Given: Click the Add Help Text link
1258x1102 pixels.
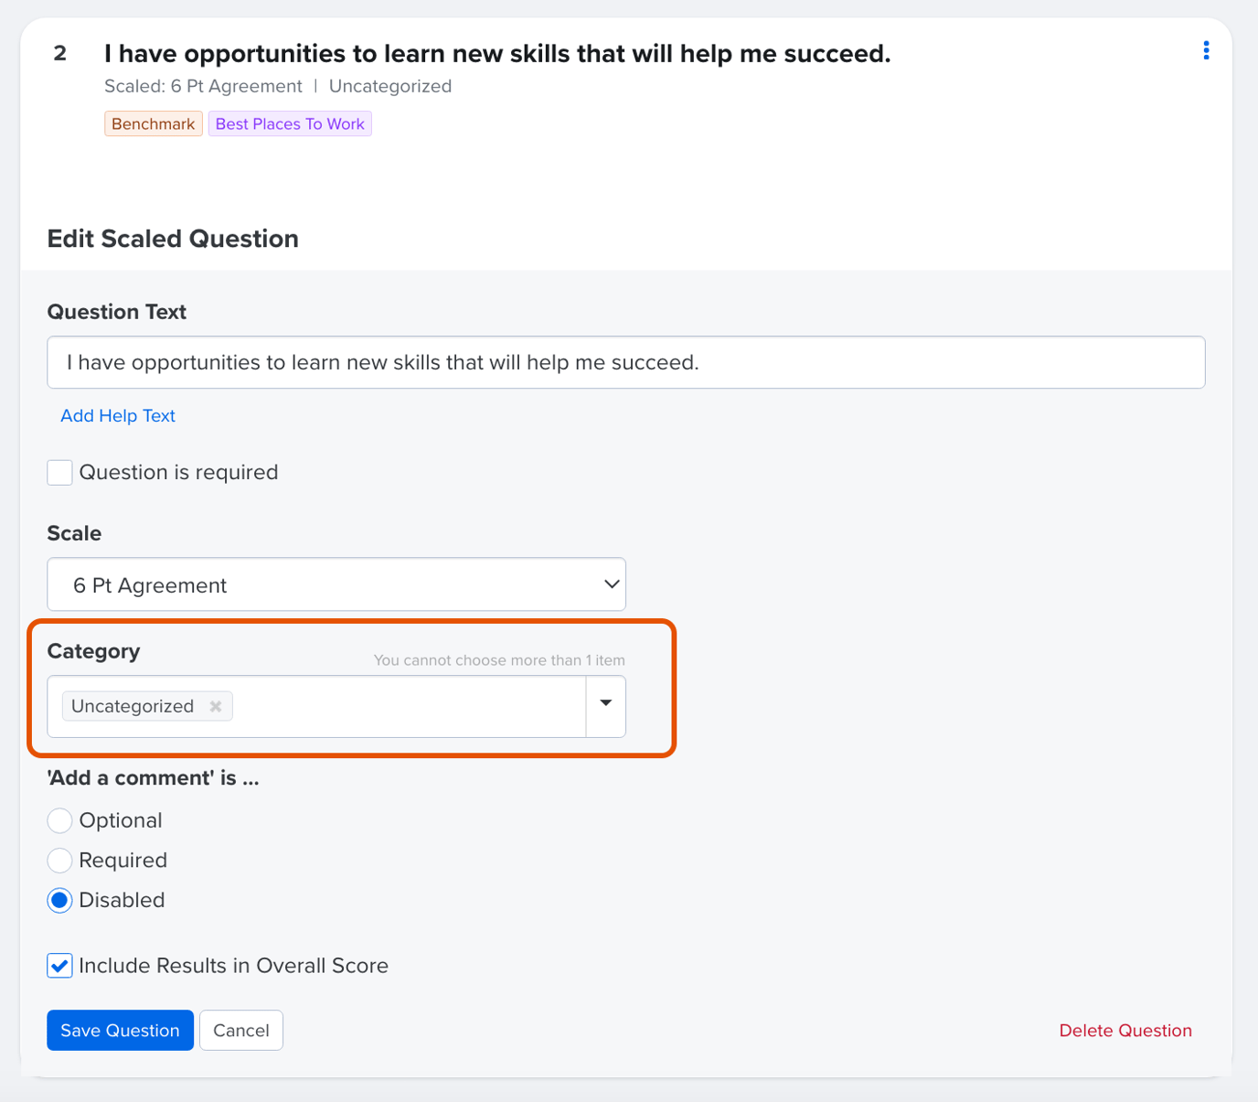Looking at the screenshot, I should pos(117,415).
